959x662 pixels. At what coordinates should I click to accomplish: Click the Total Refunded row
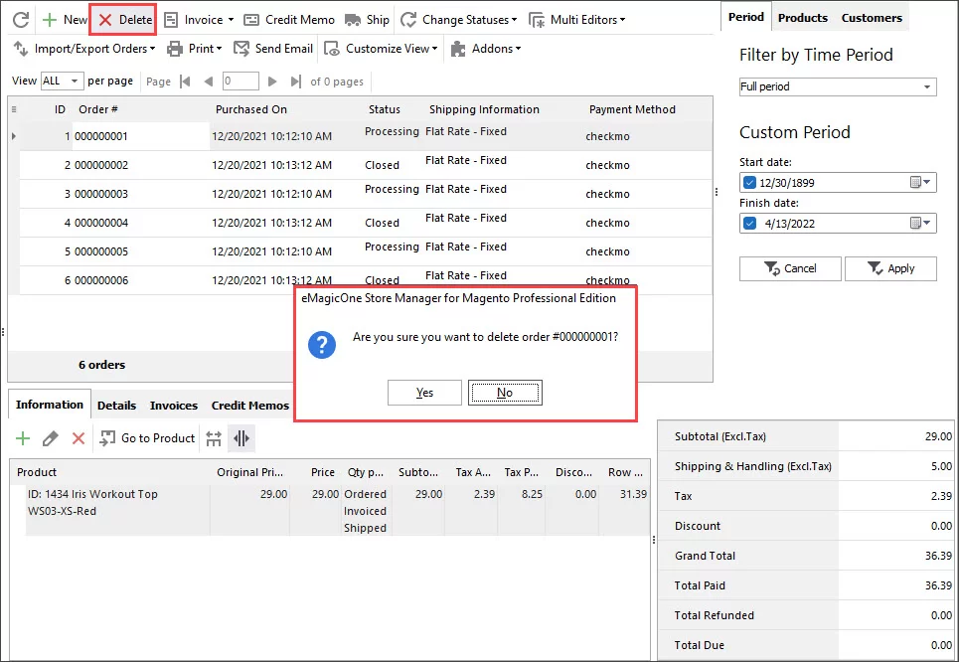(806, 615)
